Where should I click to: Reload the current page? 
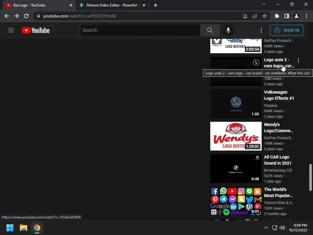26,16
